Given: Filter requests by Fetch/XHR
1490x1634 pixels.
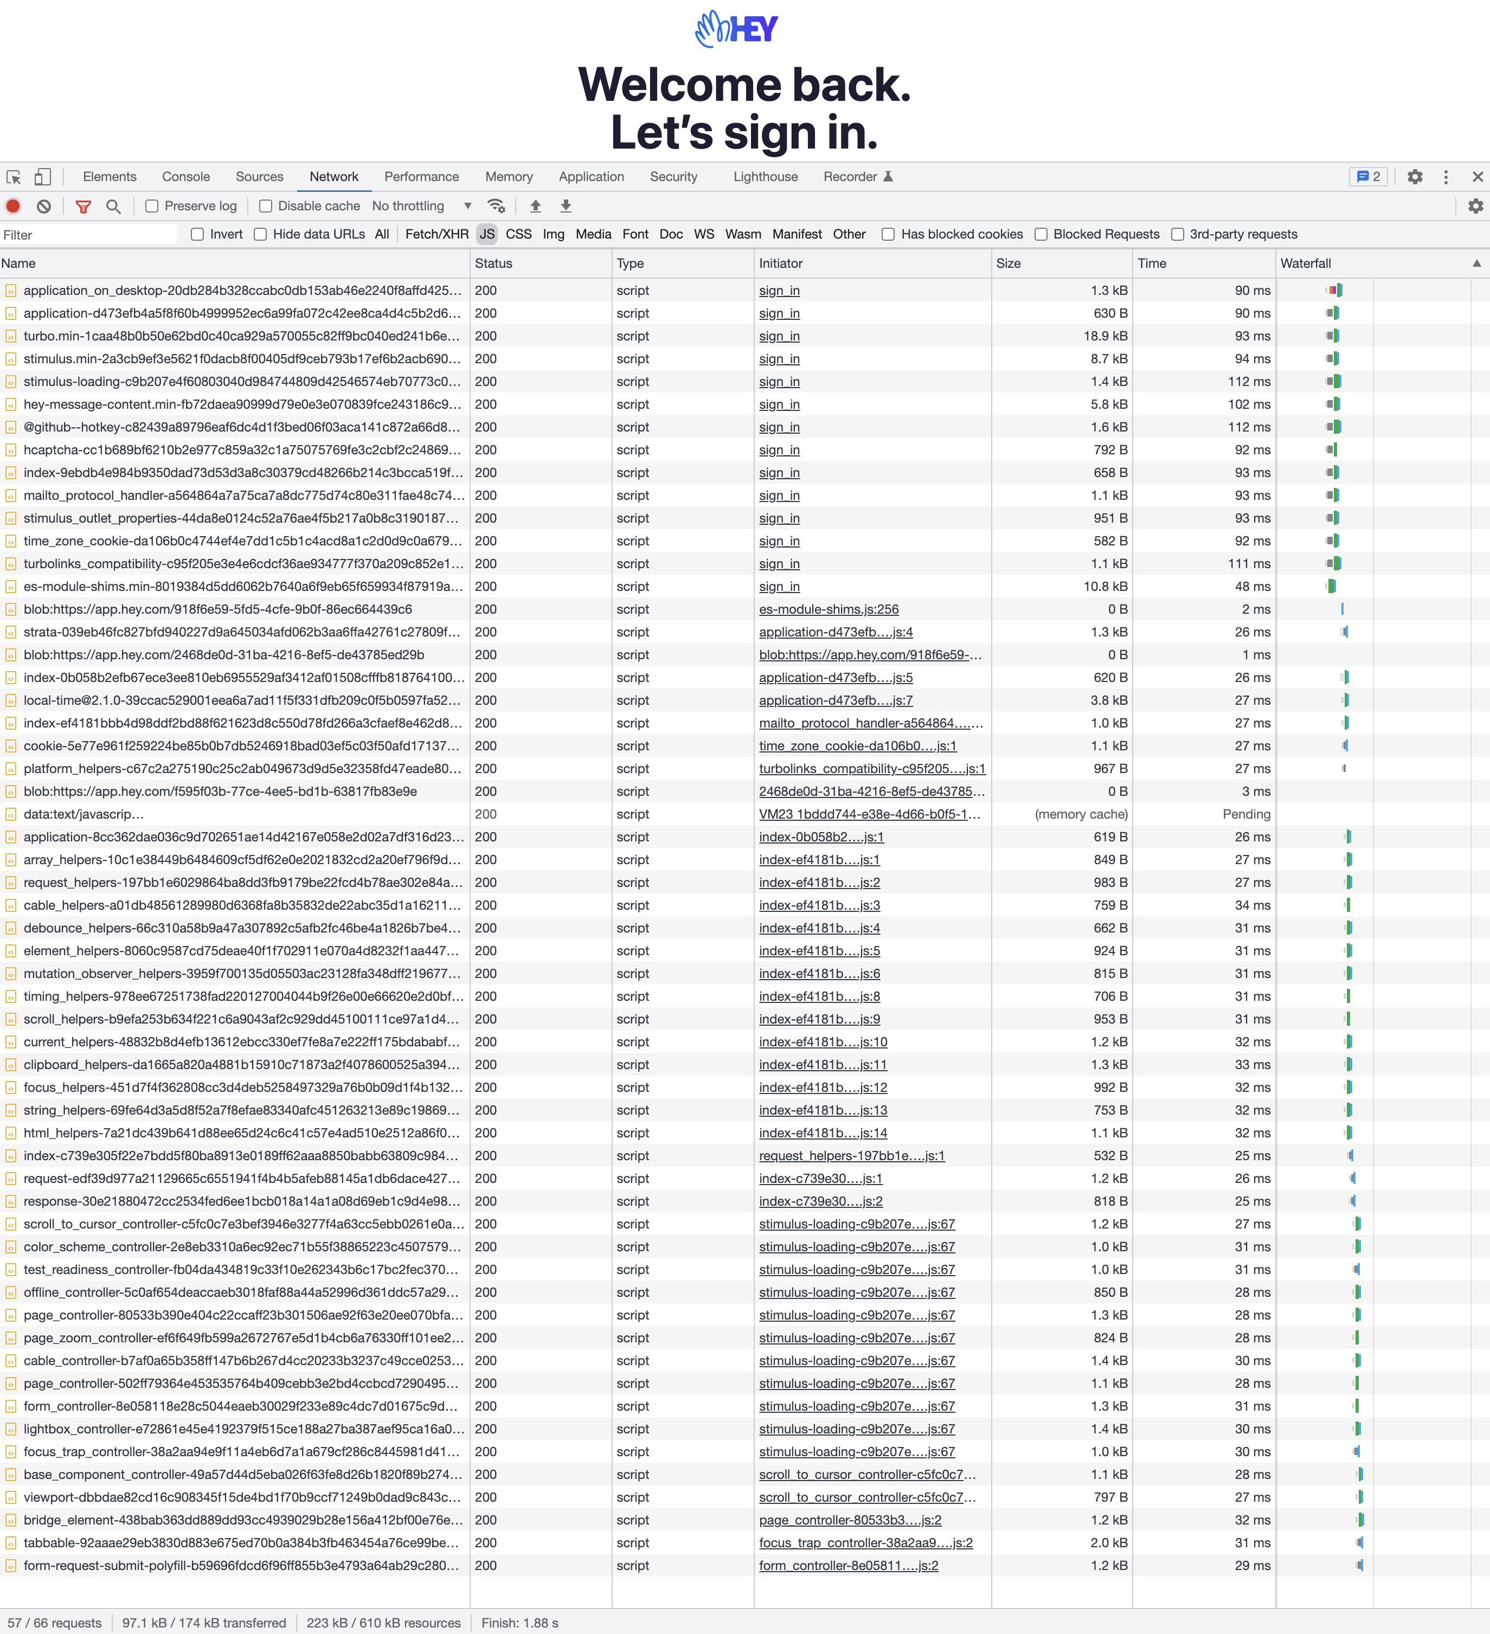Looking at the screenshot, I should click(437, 234).
